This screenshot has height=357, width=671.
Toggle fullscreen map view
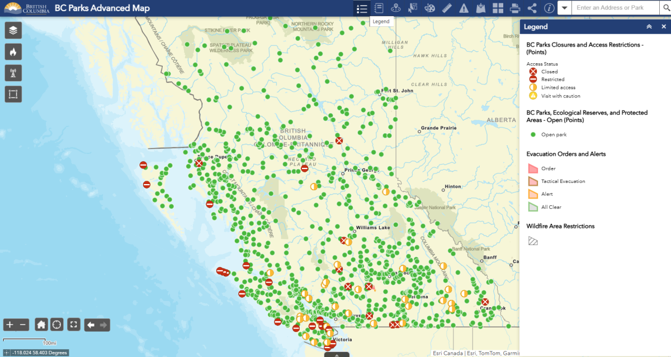tap(73, 325)
